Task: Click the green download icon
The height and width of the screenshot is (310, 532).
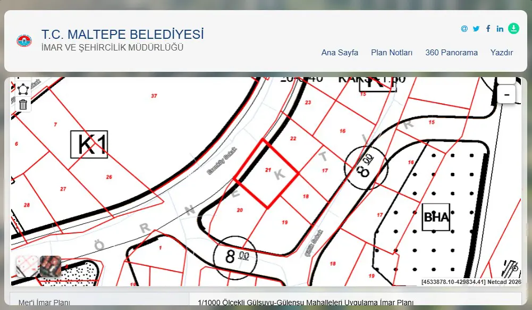Action: click(514, 28)
